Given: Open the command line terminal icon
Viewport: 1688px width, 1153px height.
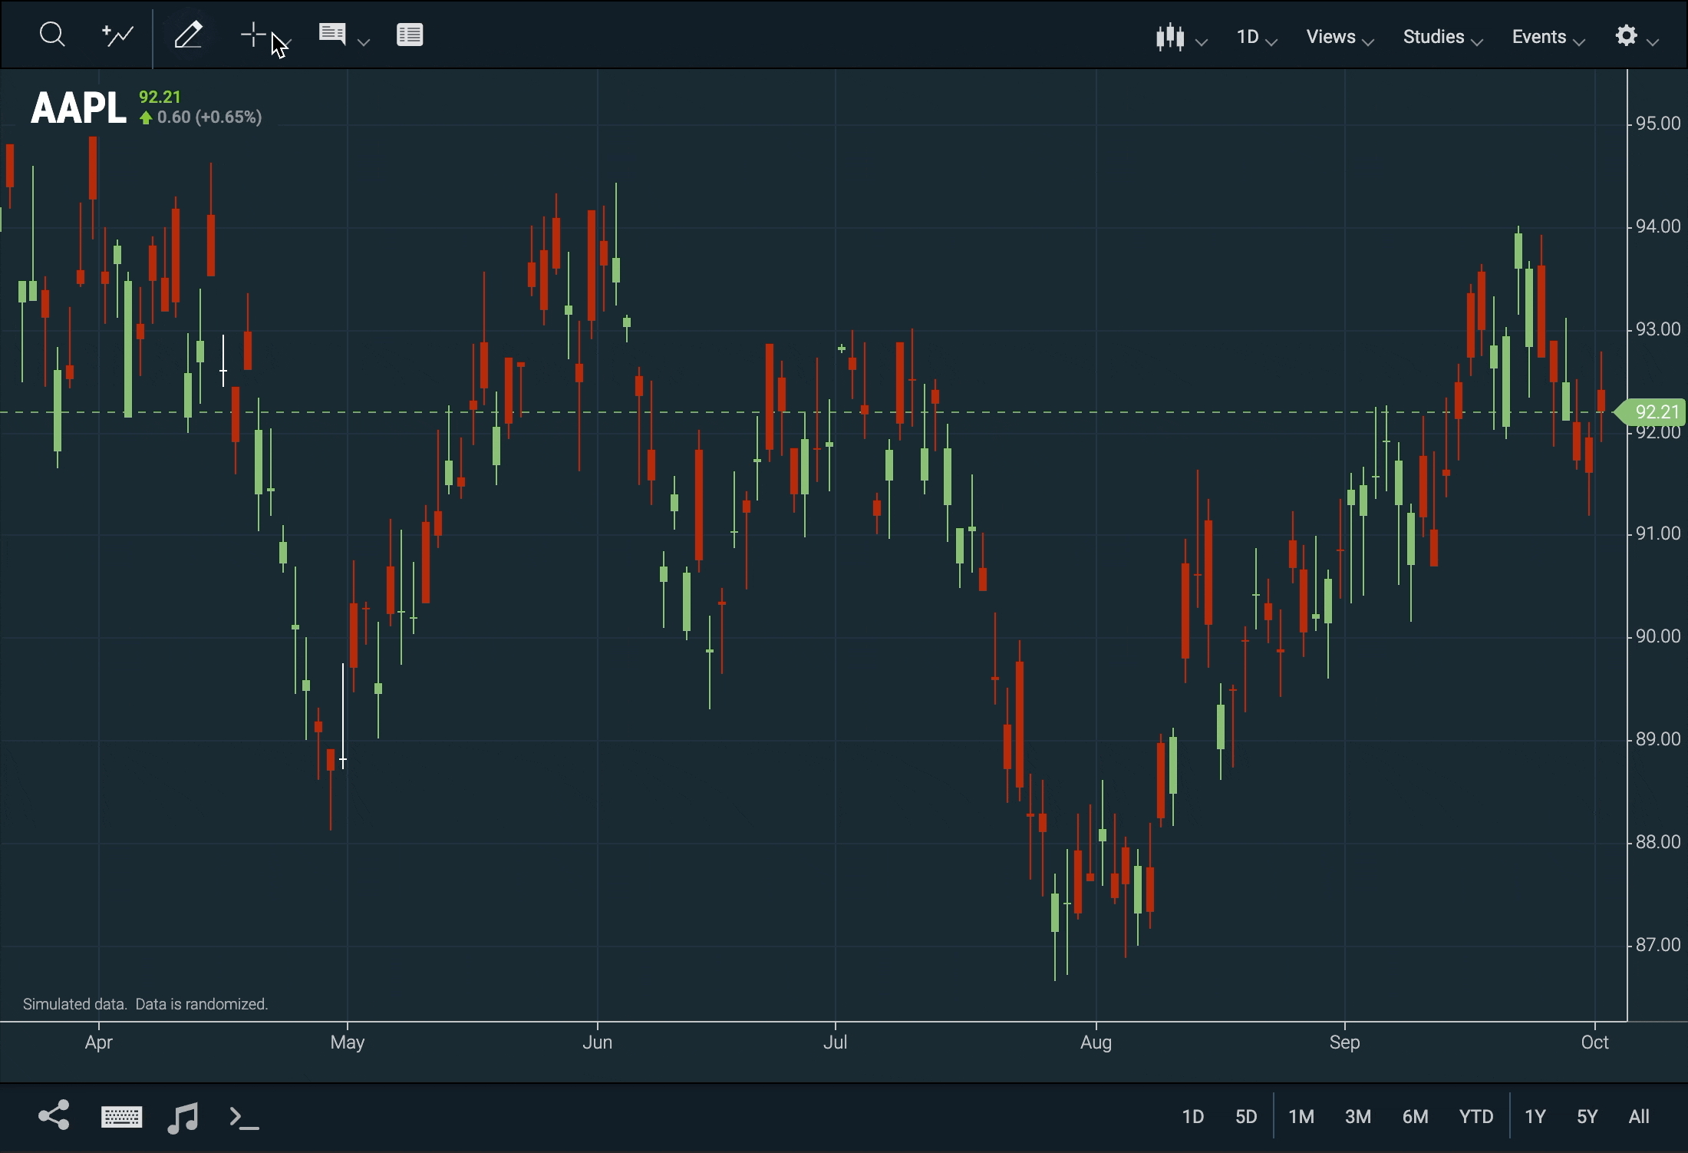Looking at the screenshot, I should [x=244, y=1117].
